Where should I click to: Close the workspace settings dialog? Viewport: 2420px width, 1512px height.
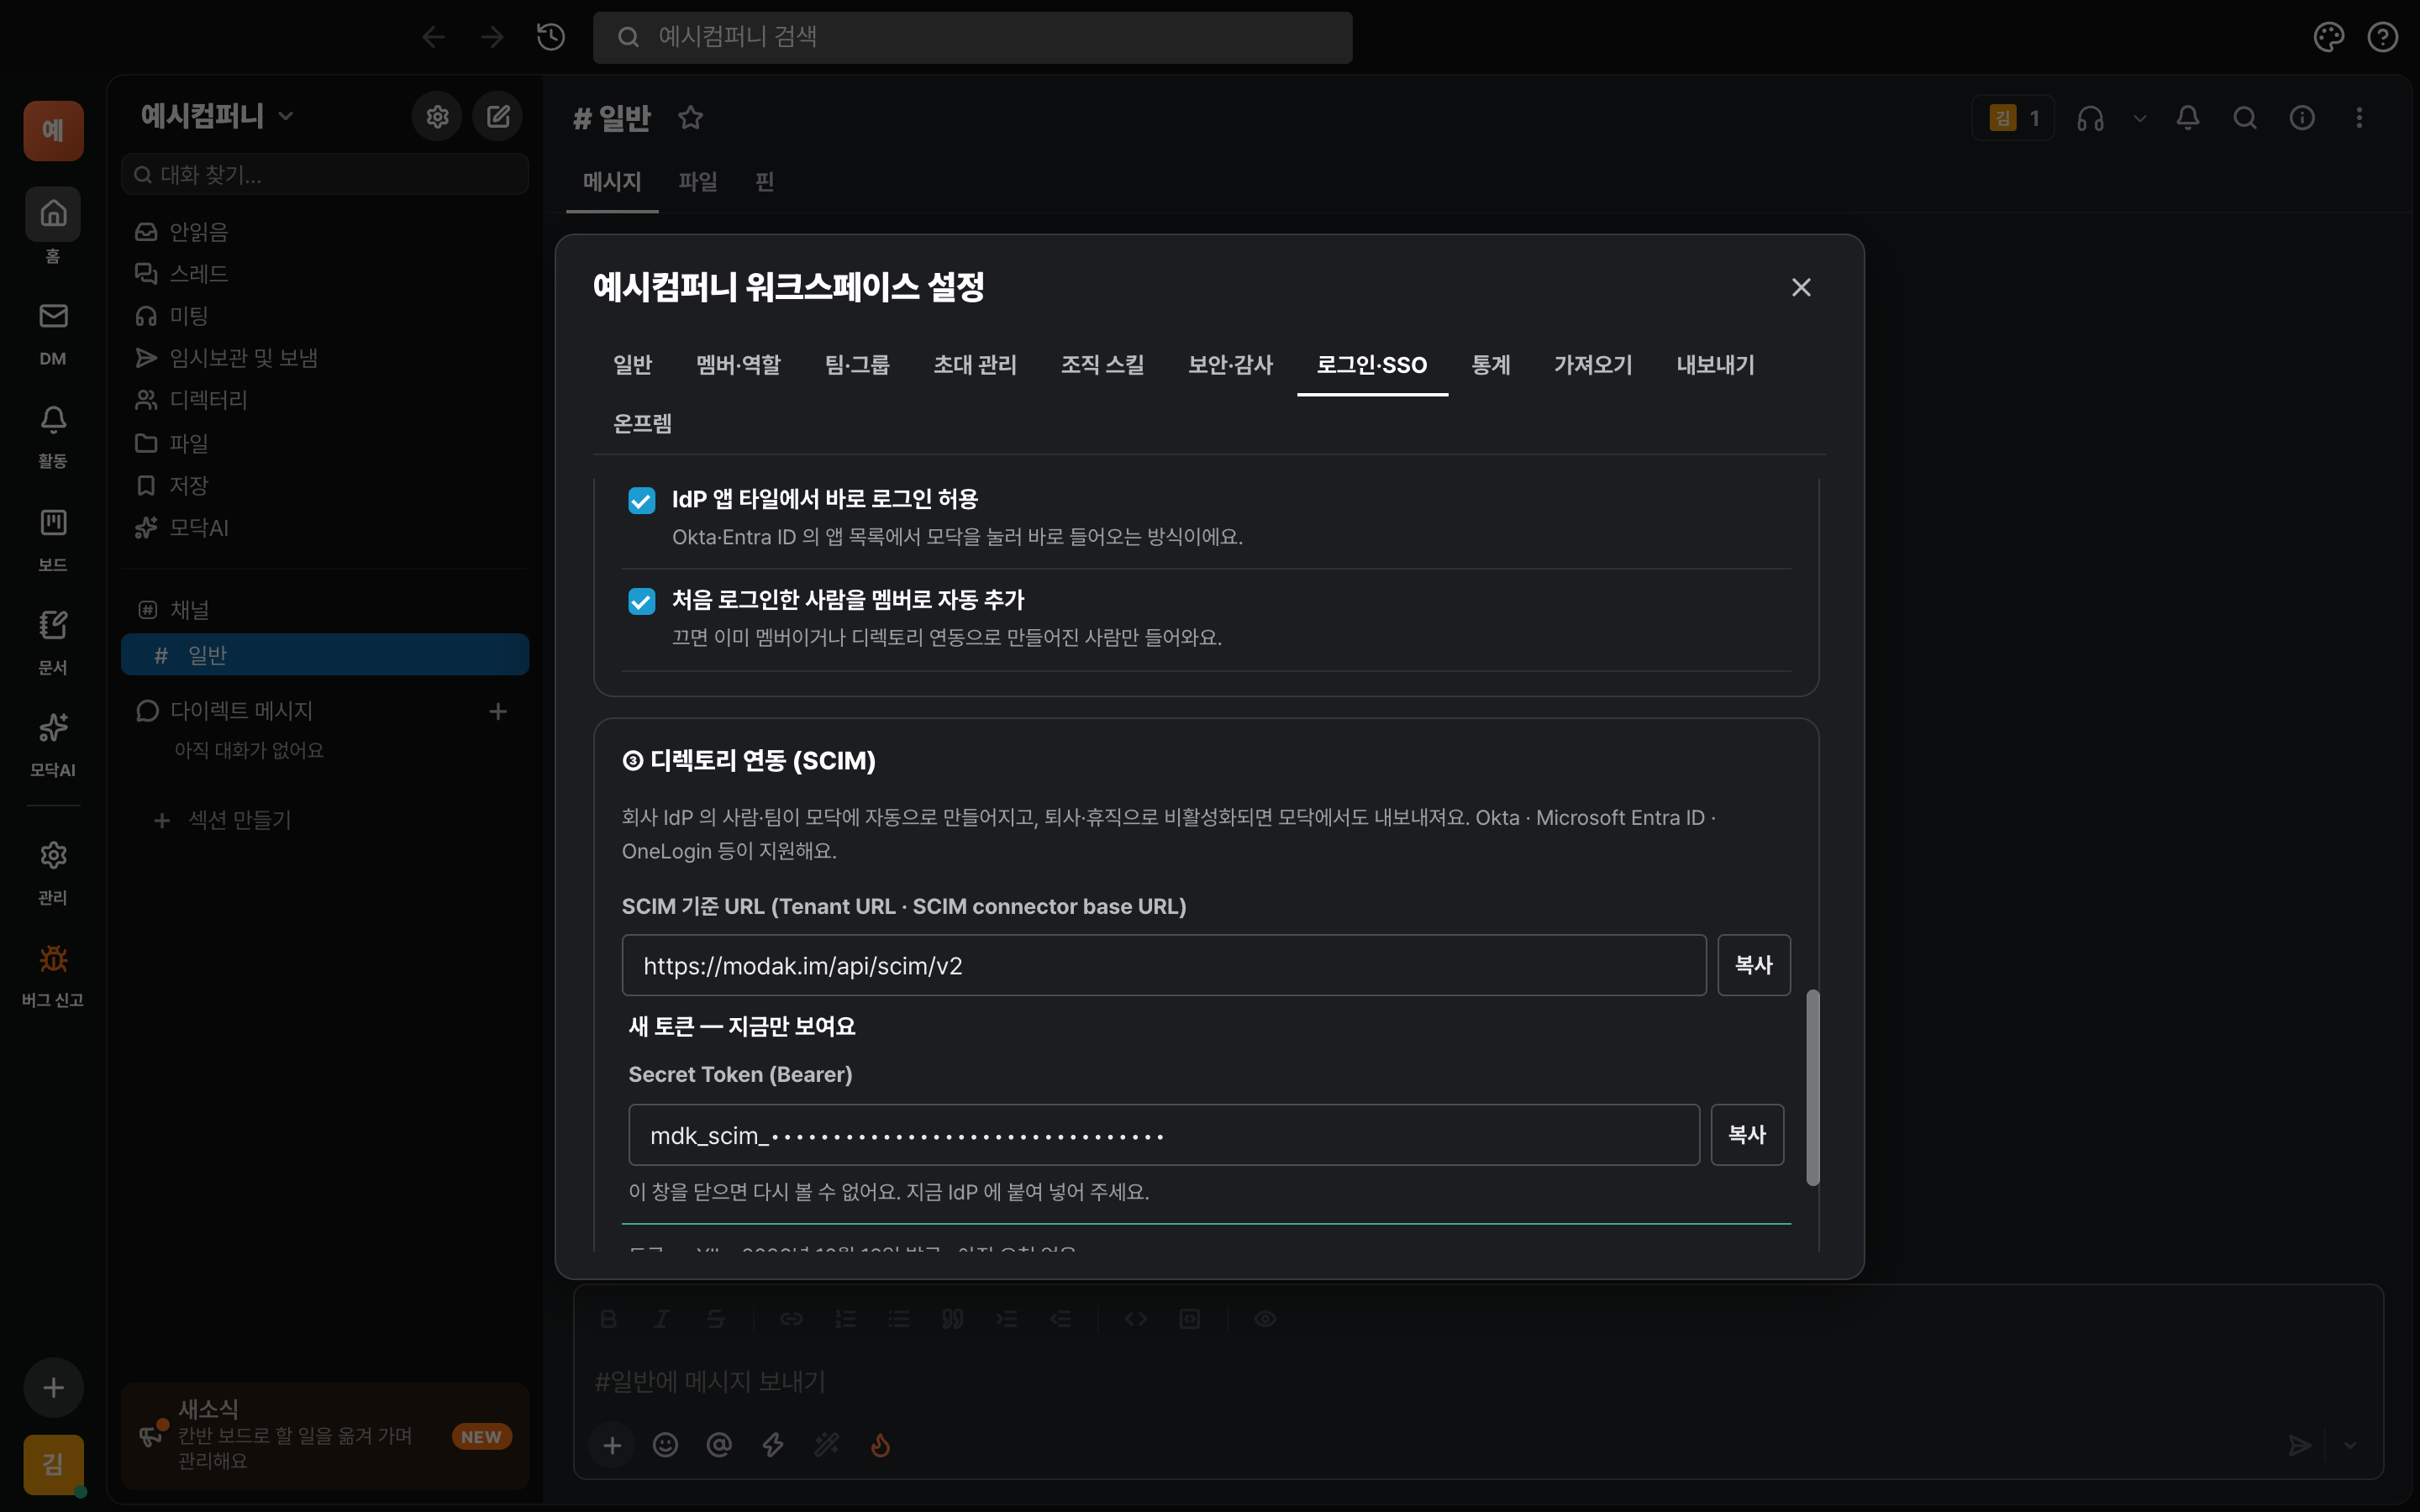(x=1801, y=288)
